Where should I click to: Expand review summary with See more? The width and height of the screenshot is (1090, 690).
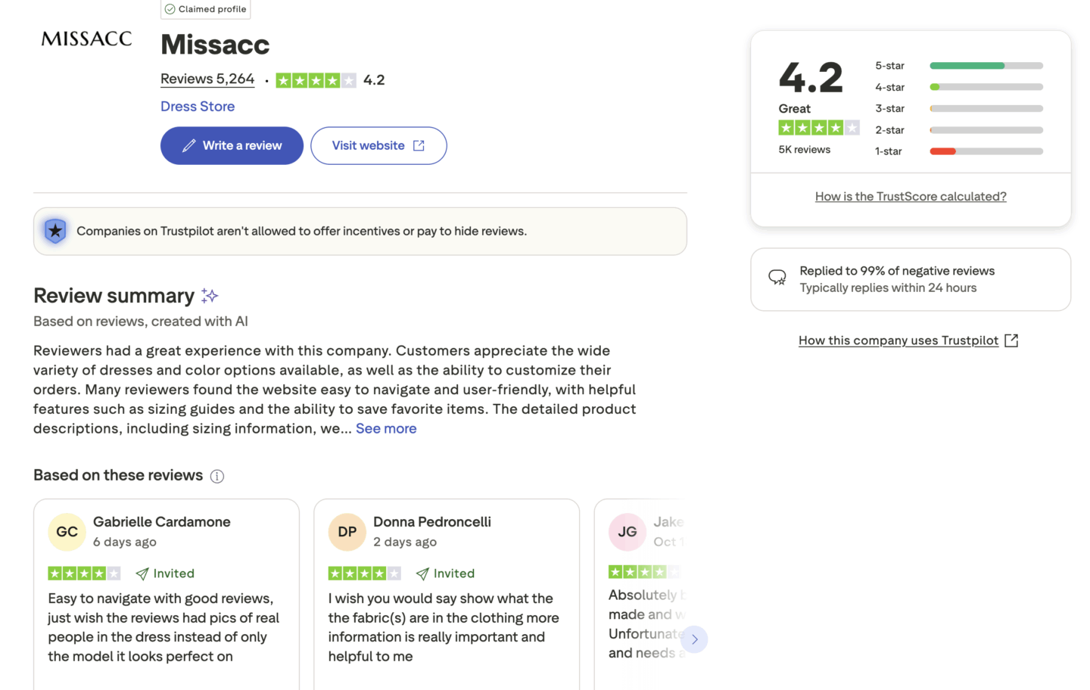(x=386, y=429)
